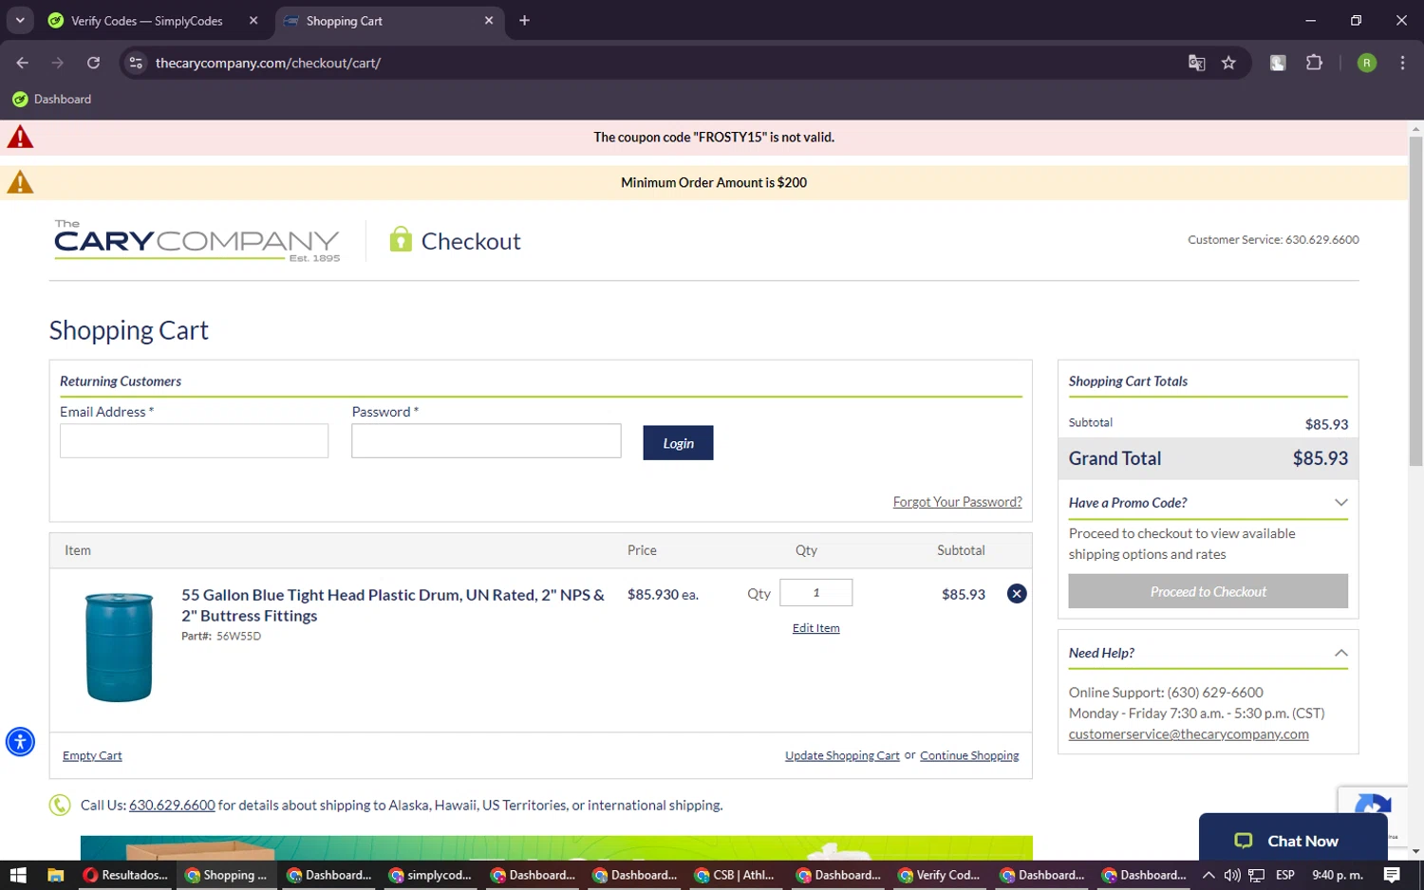Open File Explorer from taskbar
The width and height of the screenshot is (1424, 890).
tap(55, 875)
